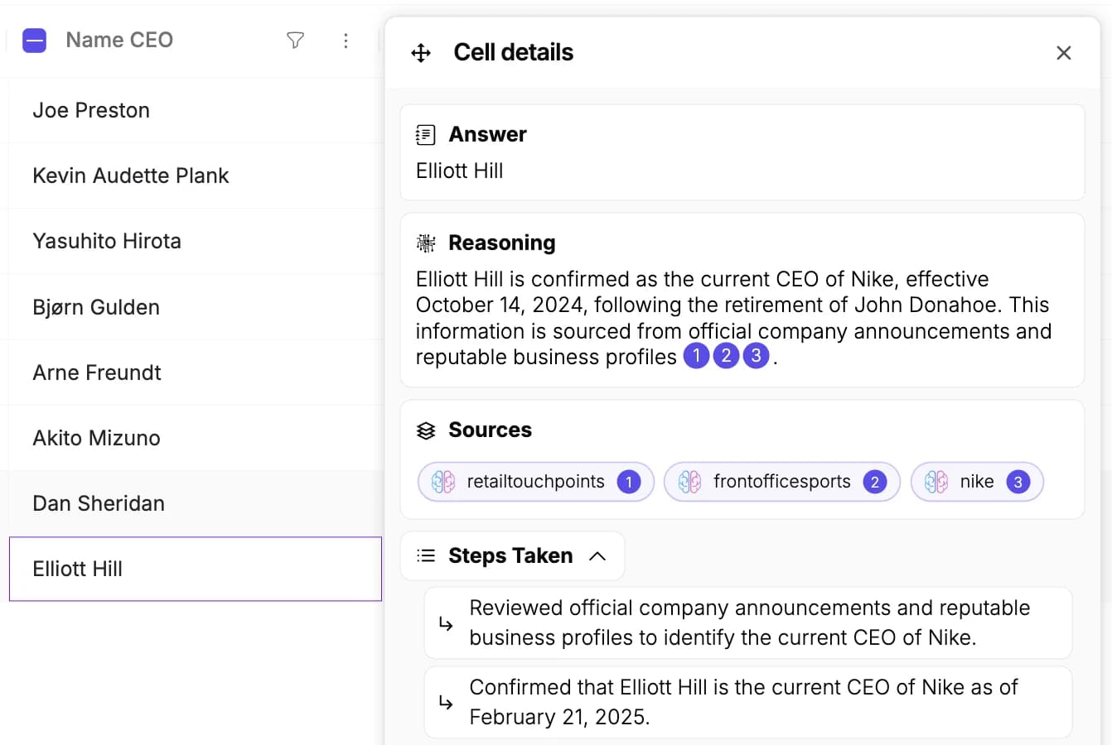Select the Yasuhito Hirota cell
The width and height of the screenshot is (1112, 745).
[196, 241]
